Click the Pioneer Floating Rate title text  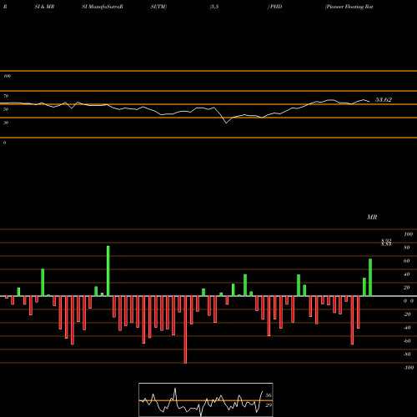[x=349, y=7]
